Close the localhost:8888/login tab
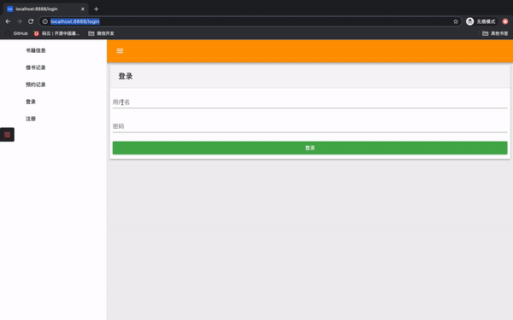 point(82,9)
